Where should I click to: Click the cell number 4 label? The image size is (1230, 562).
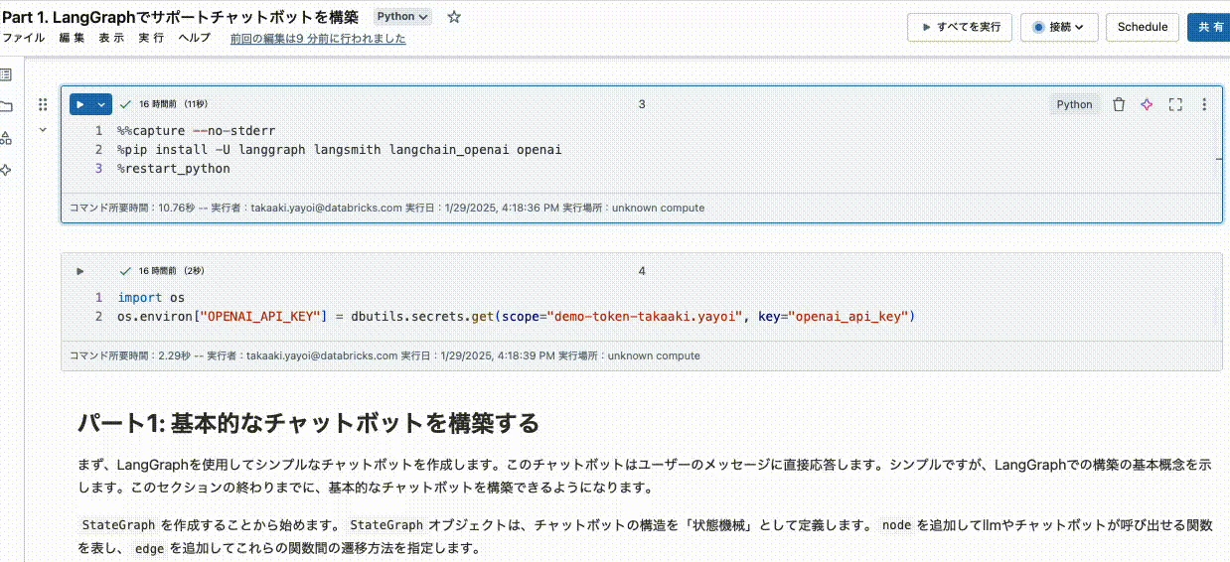coord(642,270)
